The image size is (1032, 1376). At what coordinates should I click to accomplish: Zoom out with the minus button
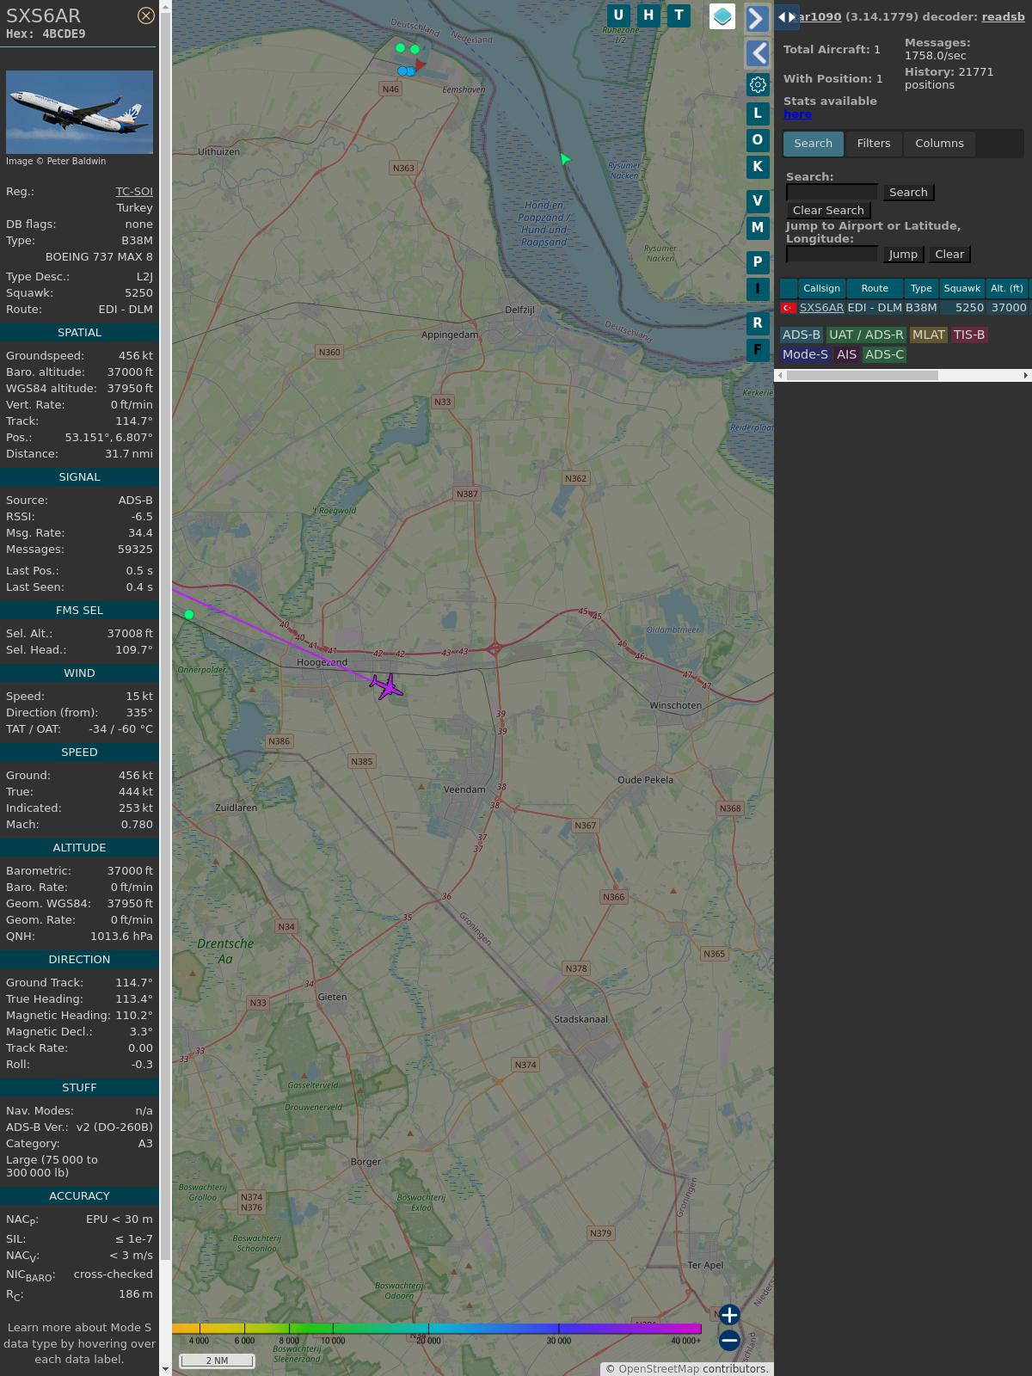(729, 1340)
